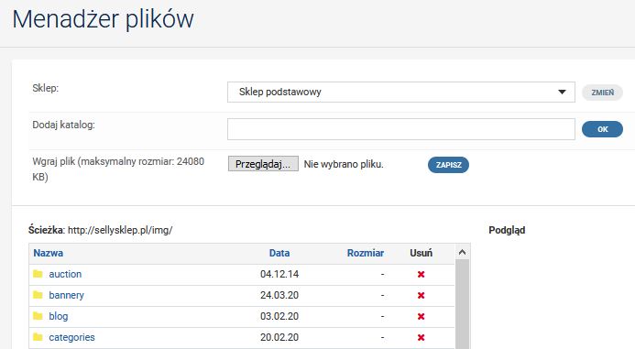Click the date 04.12.14 cell

[x=279, y=274]
